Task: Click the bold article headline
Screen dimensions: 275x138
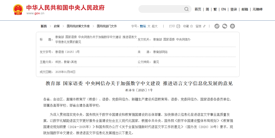Action: pyautogui.click(x=139, y=84)
